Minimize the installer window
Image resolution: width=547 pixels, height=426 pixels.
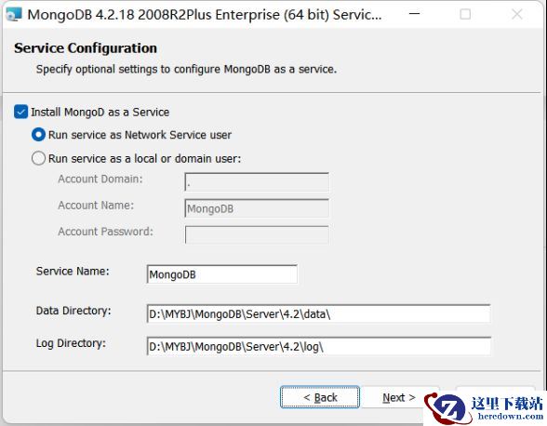pyautogui.click(x=415, y=14)
